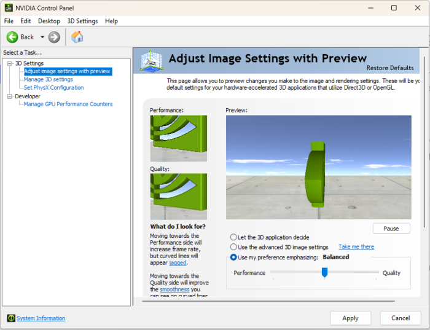Click the Performance sample image thumbnail
Viewport: 430px width, 330px height.
click(x=178, y=138)
